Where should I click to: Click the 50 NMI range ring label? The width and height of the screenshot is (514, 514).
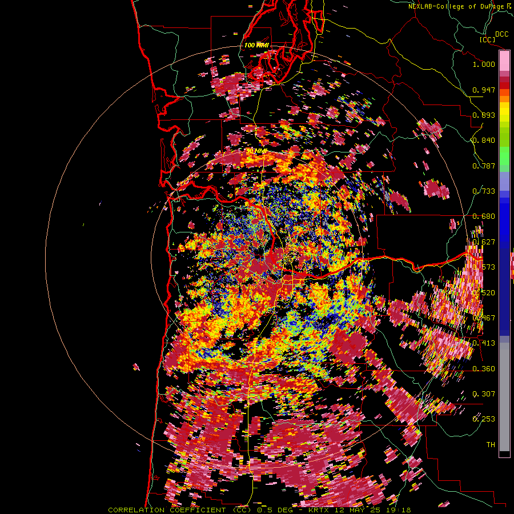coord(256,151)
